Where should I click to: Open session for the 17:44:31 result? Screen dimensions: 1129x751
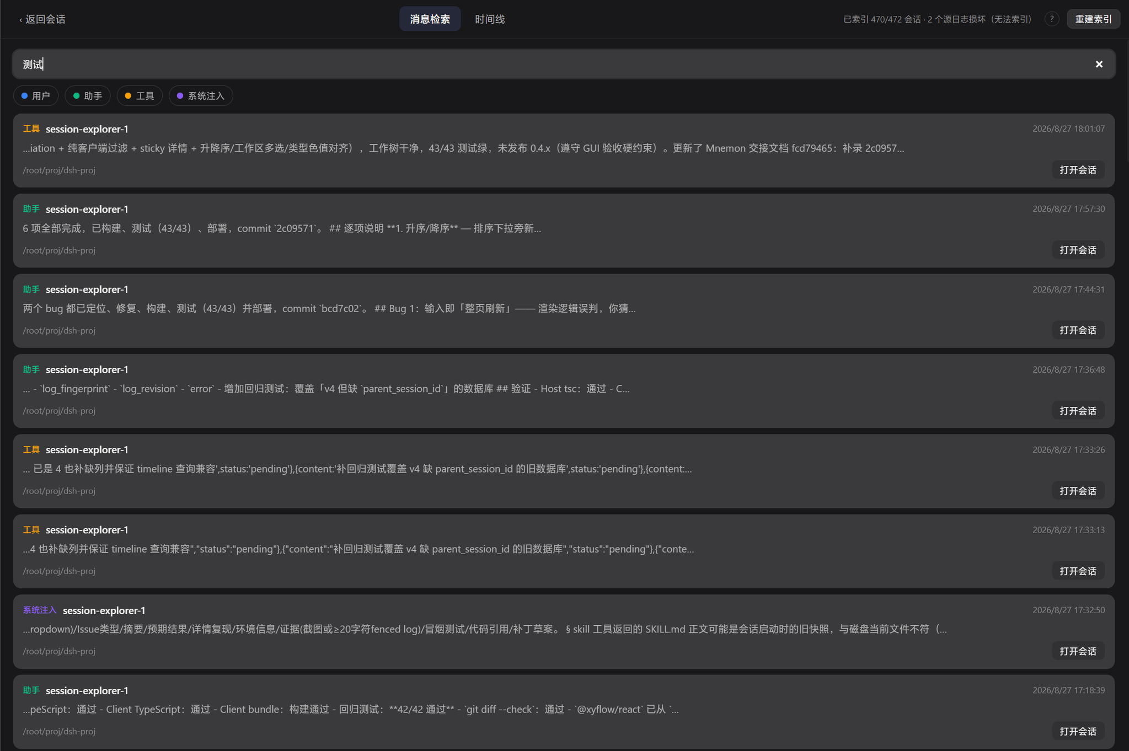click(x=1078, y=330)
